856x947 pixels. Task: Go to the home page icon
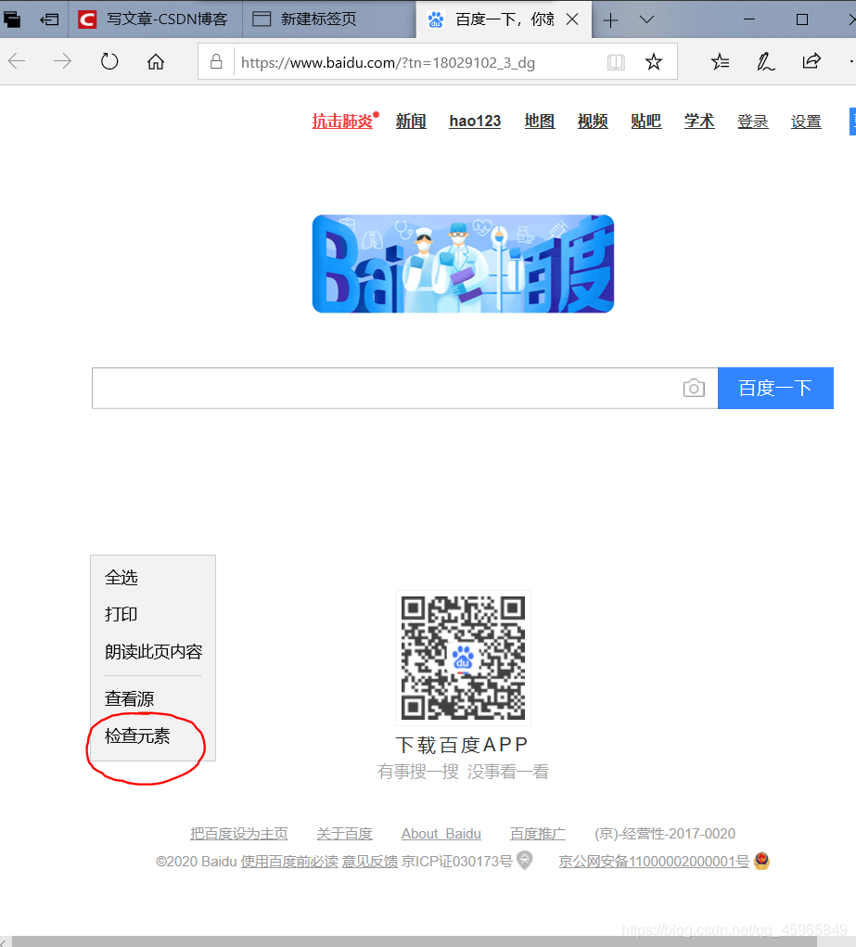point(156,61)
